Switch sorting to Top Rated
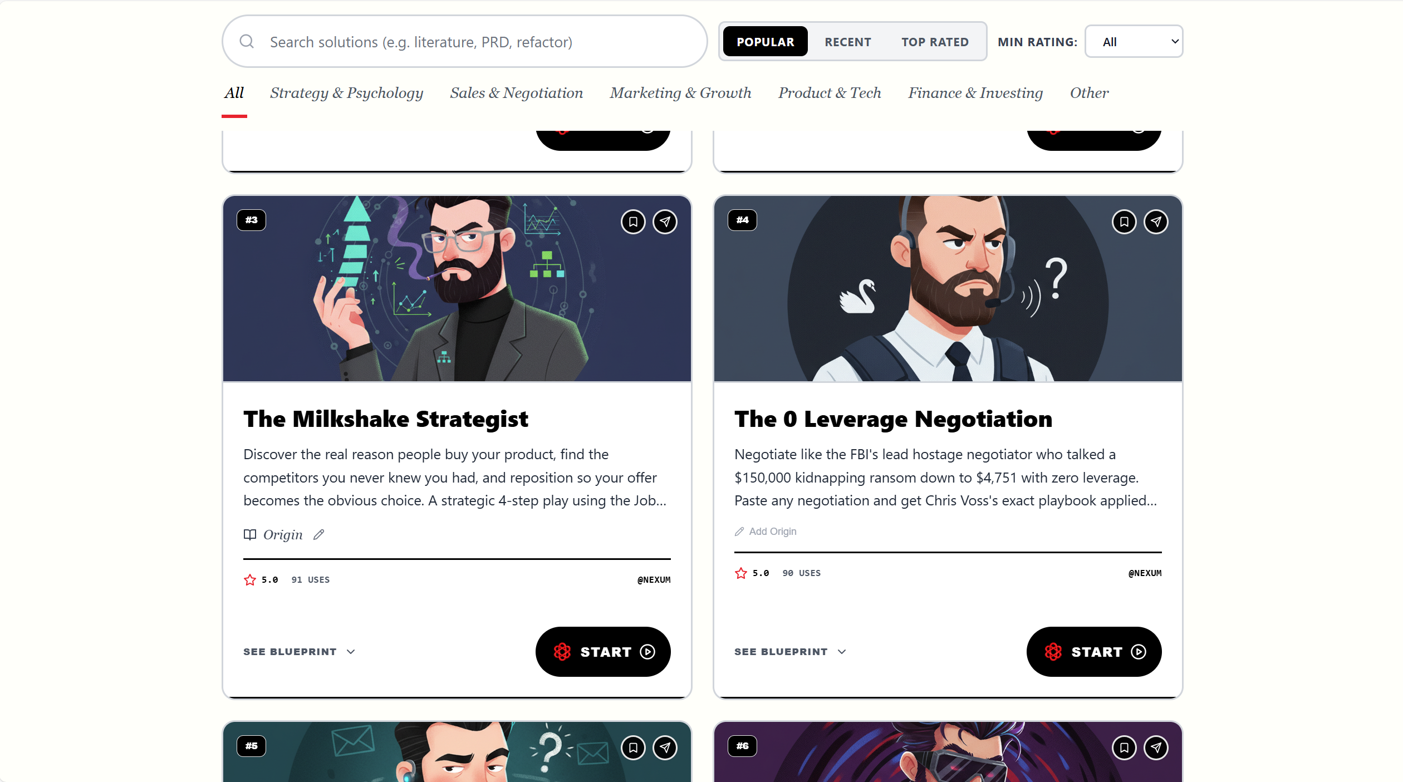Screen dimensions: 1403x782 tap(935, 42)
